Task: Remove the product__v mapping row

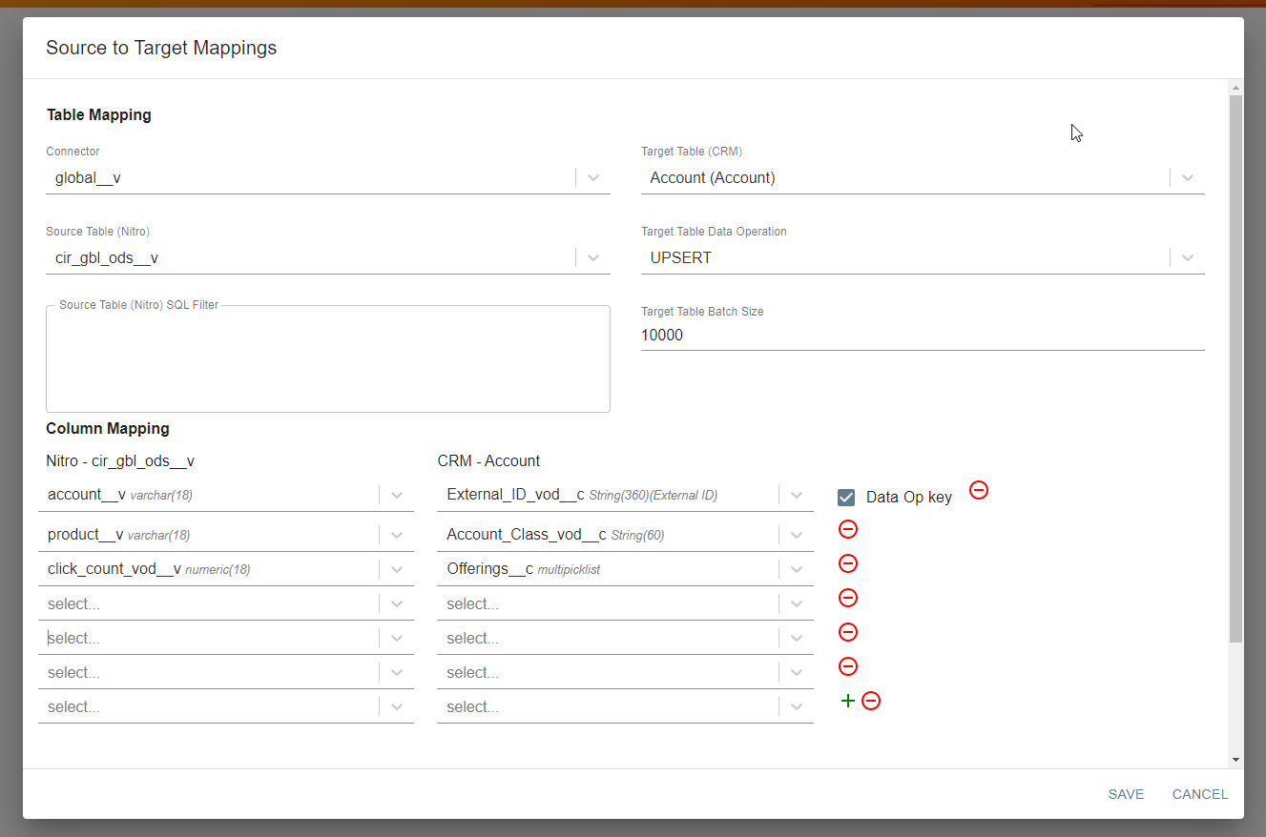Action: (848, 529)
